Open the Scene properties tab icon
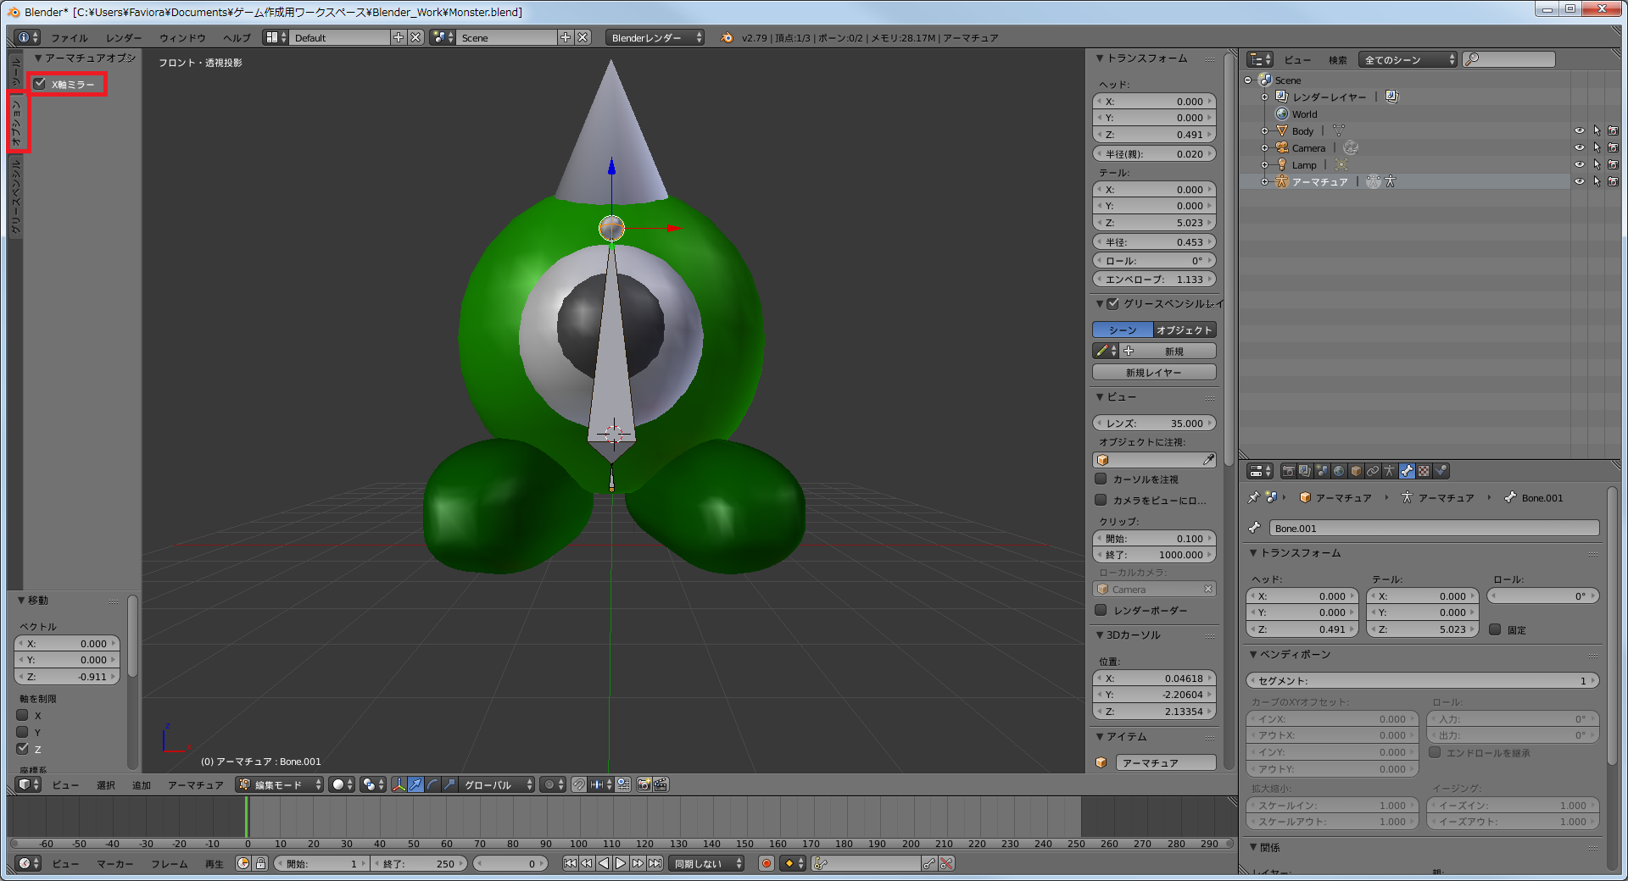Screen dimensions: 1628x881 tap(1322, 471)
